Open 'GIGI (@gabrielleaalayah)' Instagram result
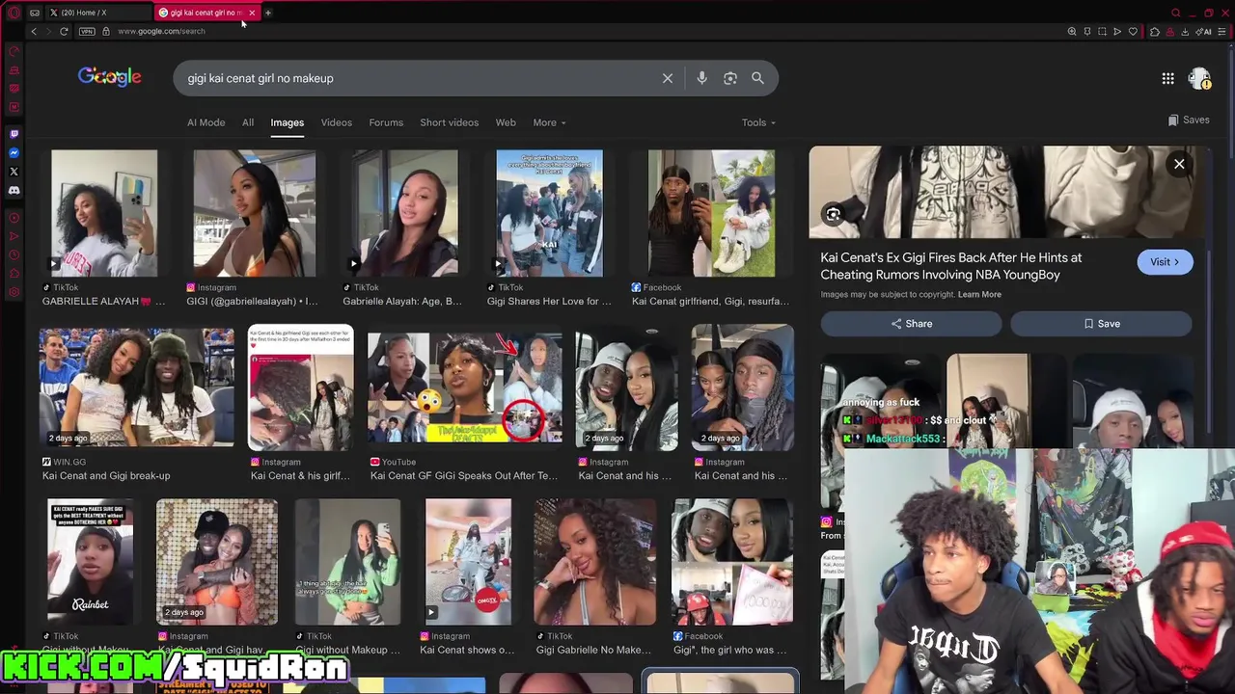Image resolution: width=1235 pixels, height=694 pixels. (254, 213)
